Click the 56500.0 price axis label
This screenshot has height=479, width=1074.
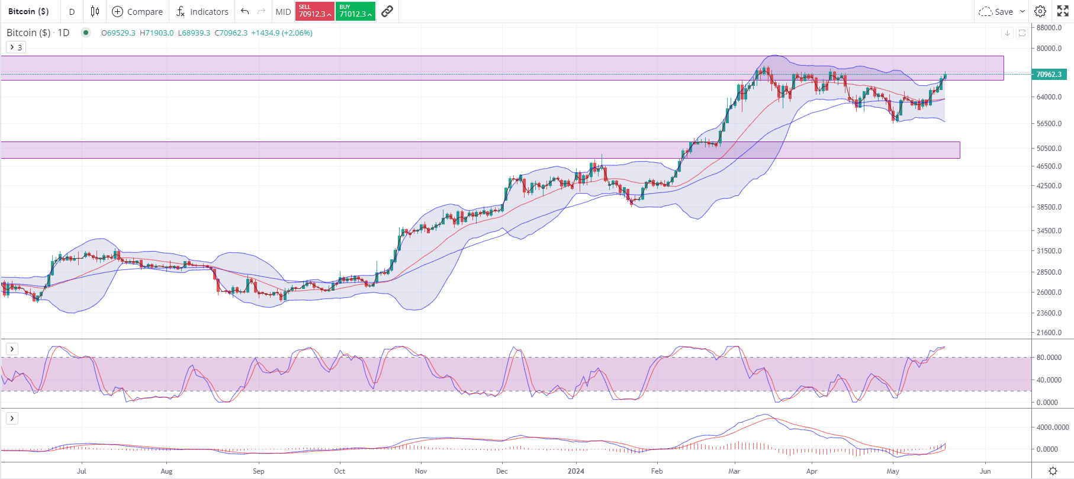1049,123
